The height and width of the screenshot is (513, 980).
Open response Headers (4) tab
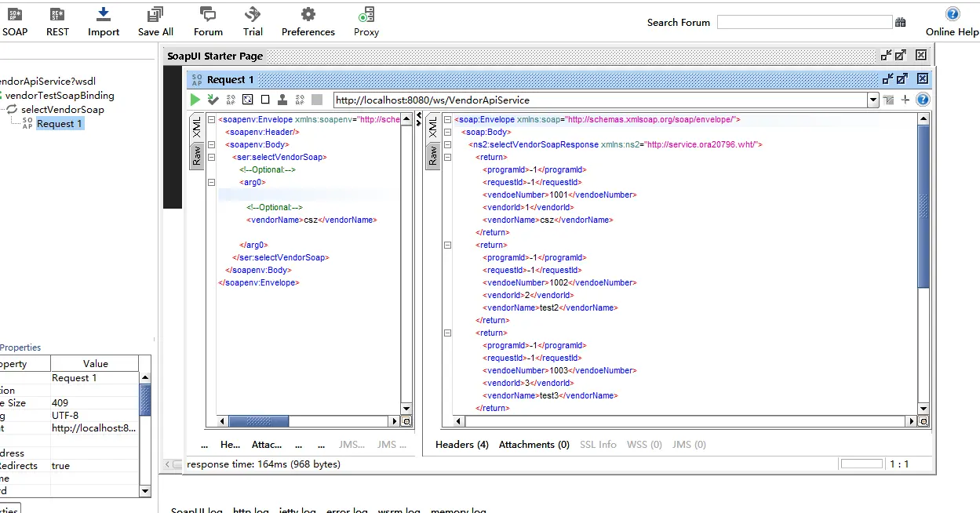coord(462,444)
